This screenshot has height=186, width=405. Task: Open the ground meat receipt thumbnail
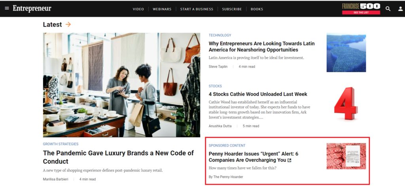(x=346, y=156)
